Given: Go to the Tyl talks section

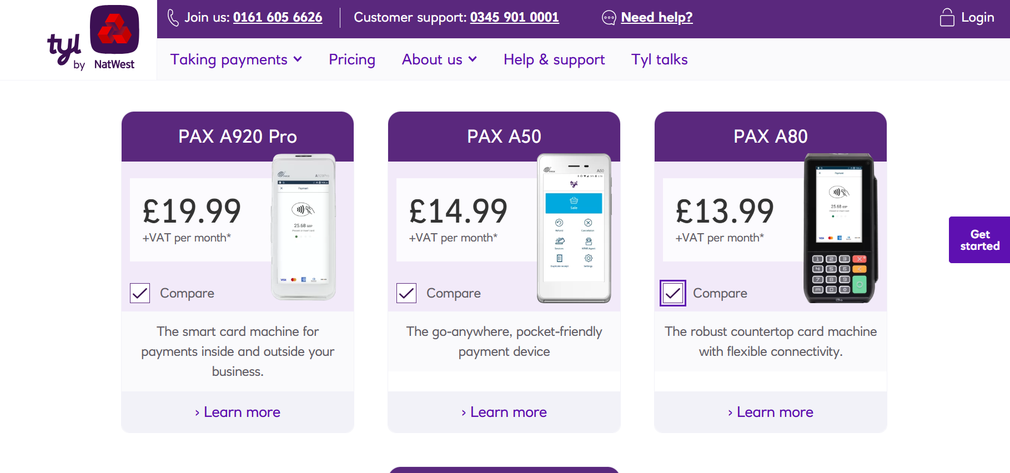Looking at the screenshot, I should point(660,59).
